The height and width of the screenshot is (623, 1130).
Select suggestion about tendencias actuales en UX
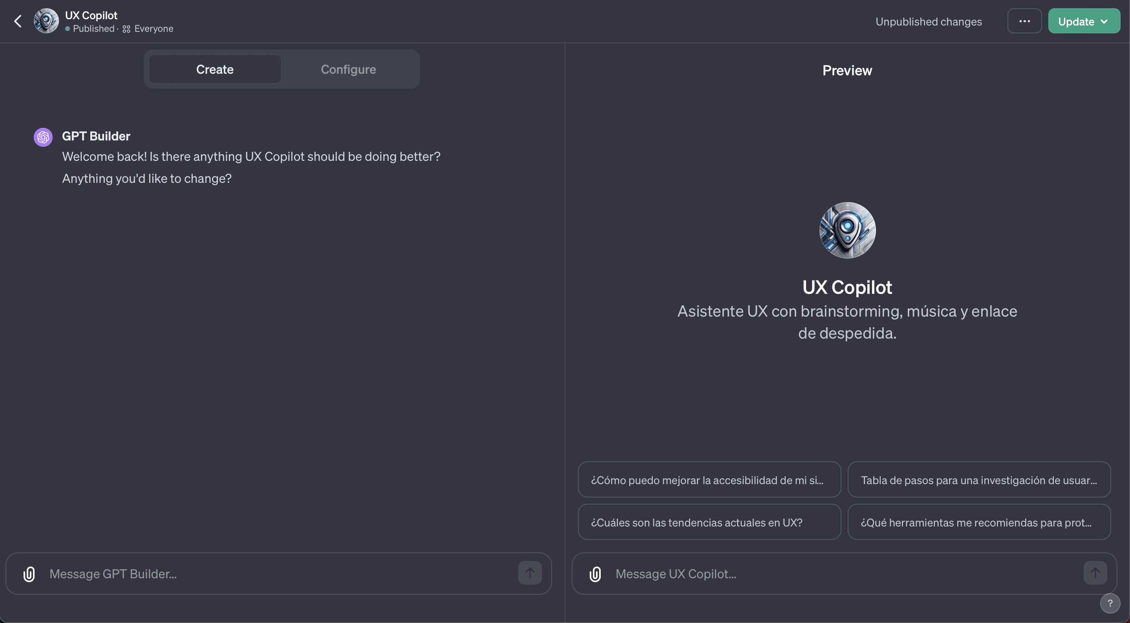[709, 522]
